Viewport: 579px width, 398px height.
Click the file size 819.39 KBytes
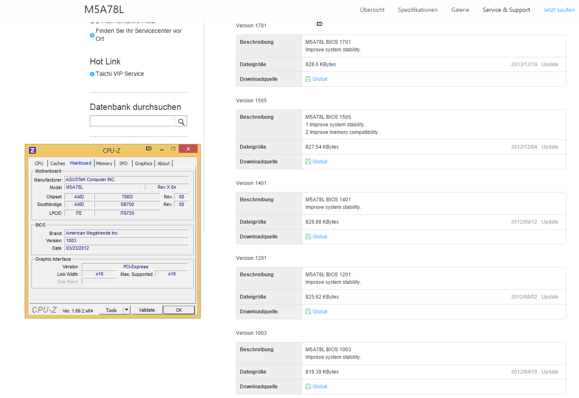click(x=322, y=372)
